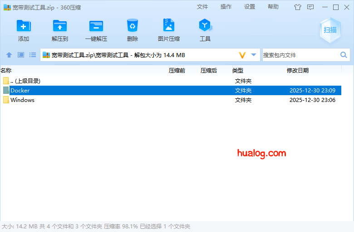The width and height of the screenshot is (354, 232).
Task: Maximize the 360压缩 window
Action: pyautogui.click(x=336, y=7)
